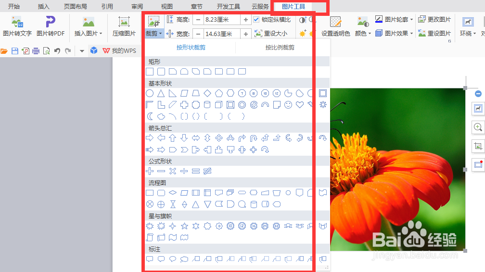Expand the quick access toolbar customize arrow
Screen dimensions: 485x272
pyautogui.click(x=82, y=51)
